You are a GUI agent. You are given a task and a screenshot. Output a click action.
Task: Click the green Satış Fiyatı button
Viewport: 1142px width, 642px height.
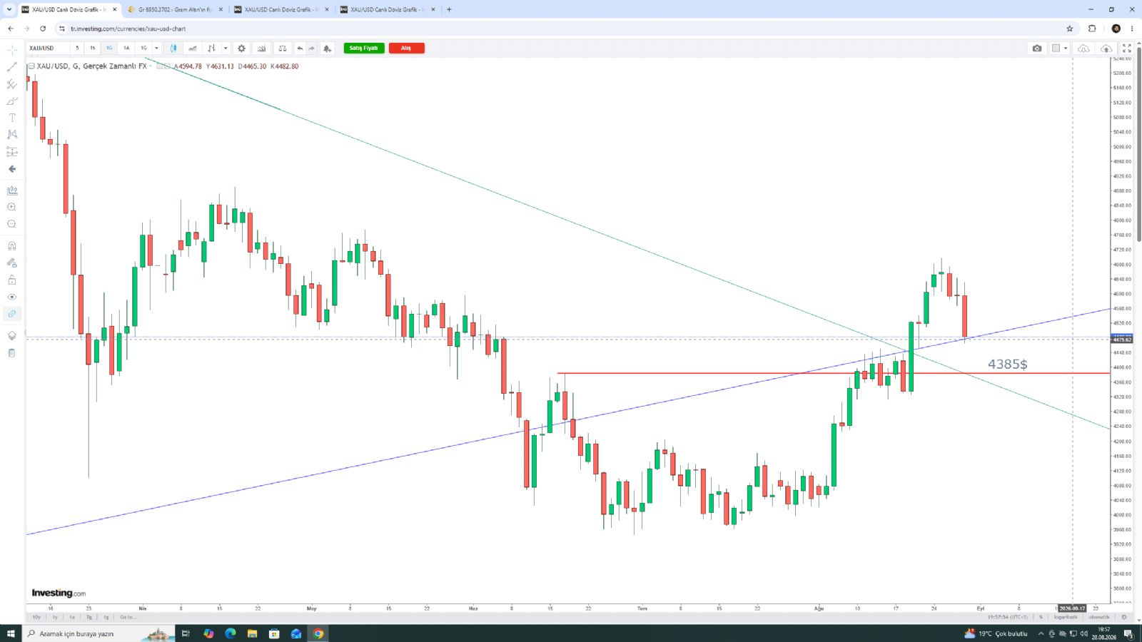pos(364,48)
